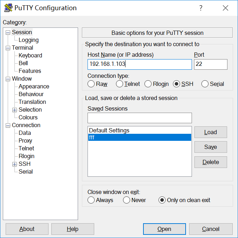Go to Features category
The image size is (238, 238).
click(30, 71)
